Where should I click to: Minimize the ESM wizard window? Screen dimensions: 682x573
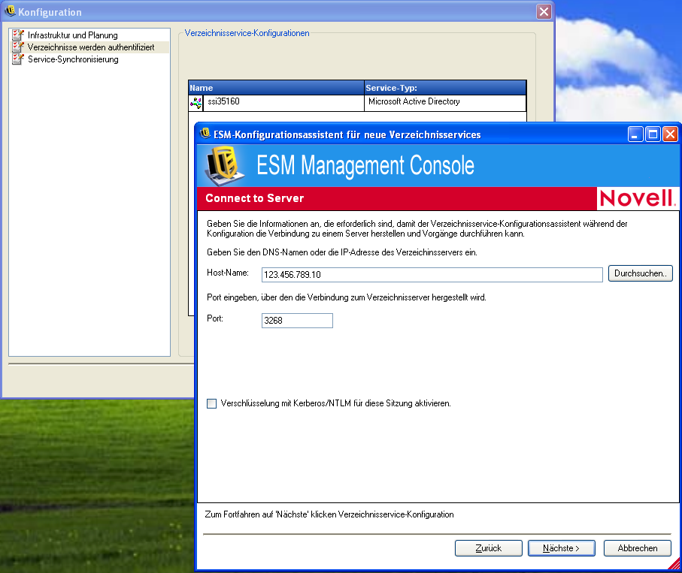tap(635, 134)
